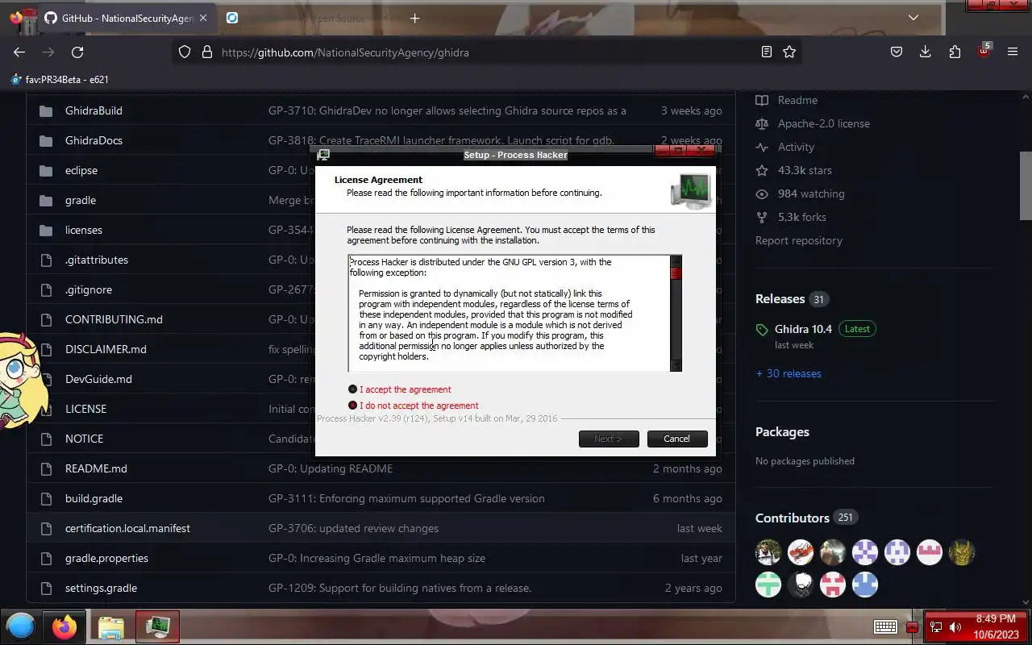Click the LICENSE file icon
The height and width of the screenshot is (645, 1032).
pyautogui.click(x=46, y=409)
